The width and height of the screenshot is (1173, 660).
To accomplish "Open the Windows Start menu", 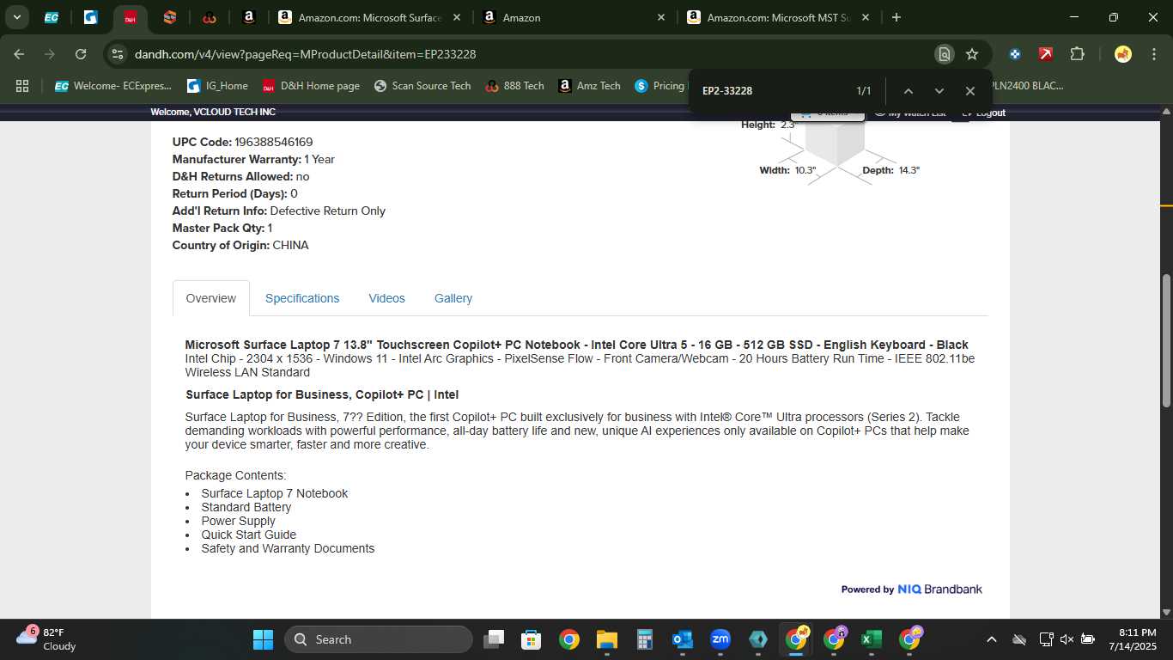I will [x=263, y=639].
